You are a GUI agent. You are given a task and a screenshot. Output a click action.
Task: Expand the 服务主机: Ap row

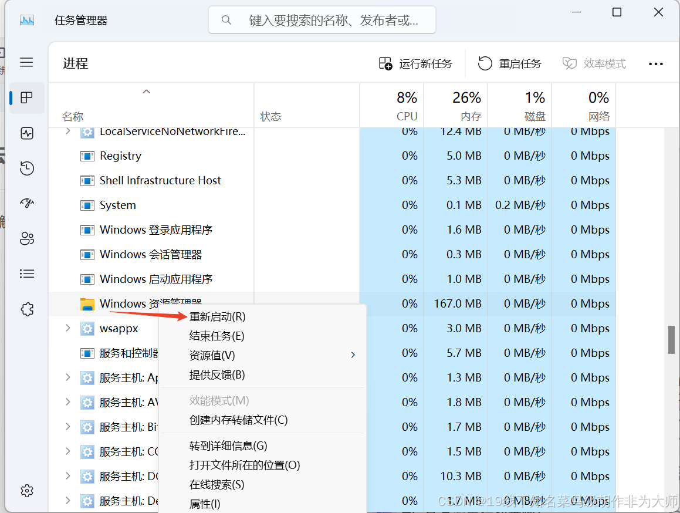[67, 377]
